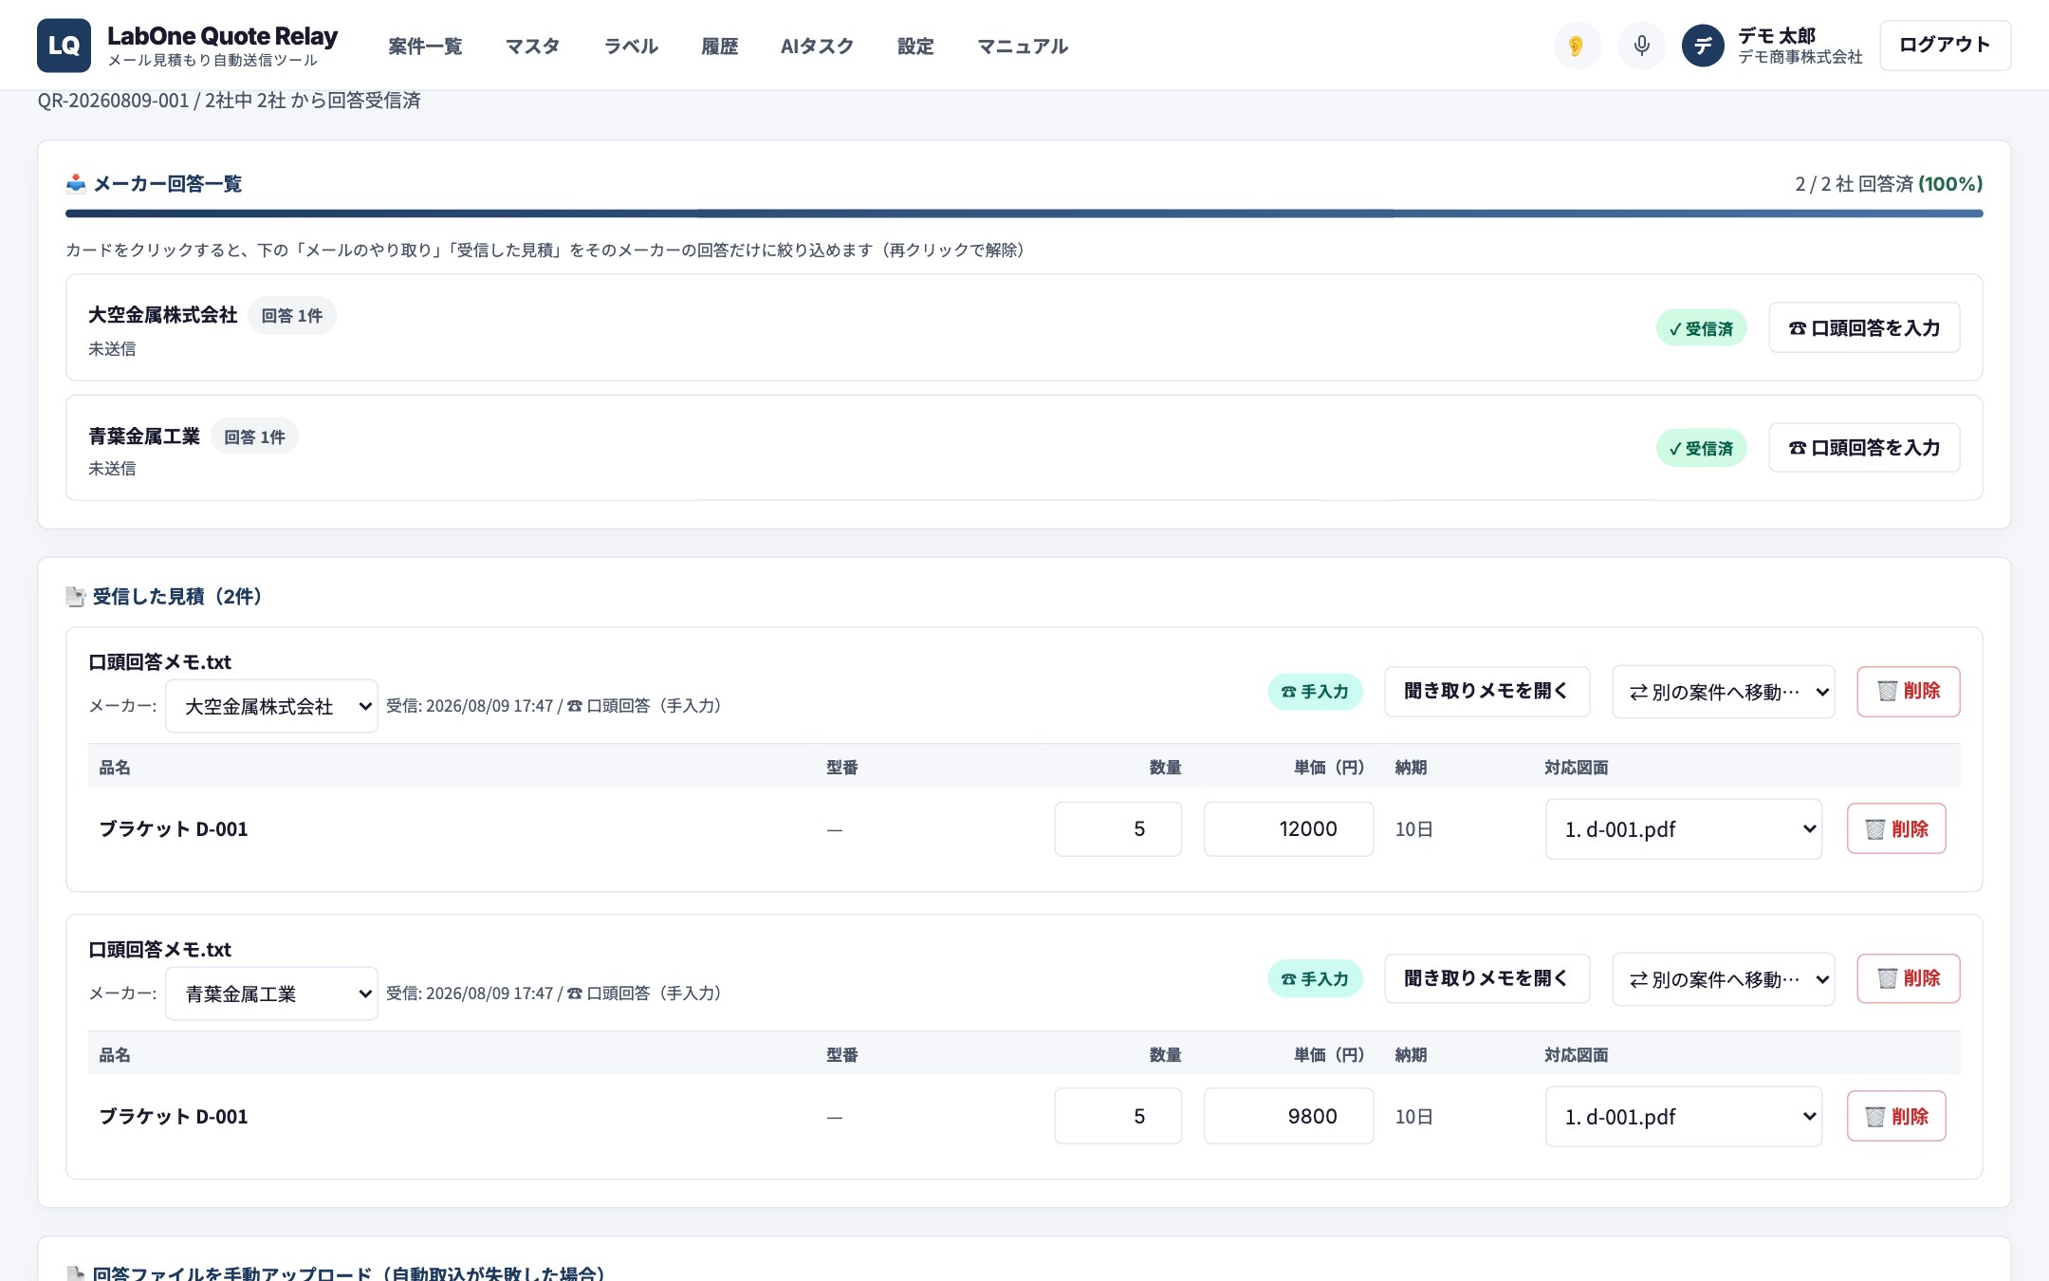Open 設定 page
This screenshot has height=1281, width=2049.
(x=915, y=46)
